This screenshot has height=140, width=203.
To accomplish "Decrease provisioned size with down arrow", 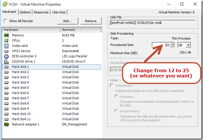I will pos(172,46).
